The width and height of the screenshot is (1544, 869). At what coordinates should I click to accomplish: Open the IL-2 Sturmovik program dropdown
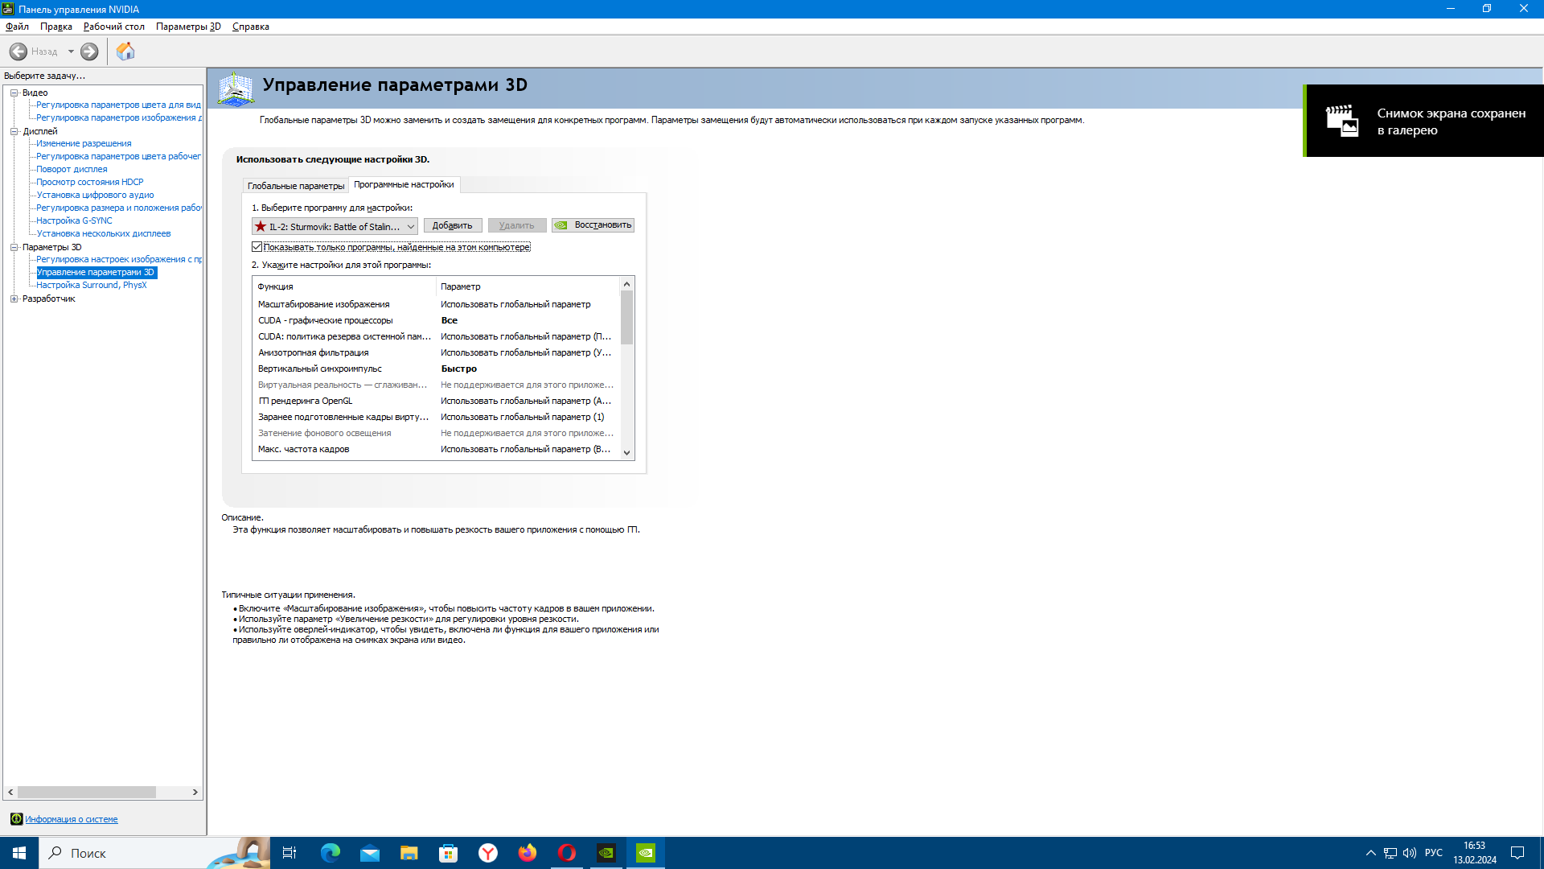click(x=335, y=226)
